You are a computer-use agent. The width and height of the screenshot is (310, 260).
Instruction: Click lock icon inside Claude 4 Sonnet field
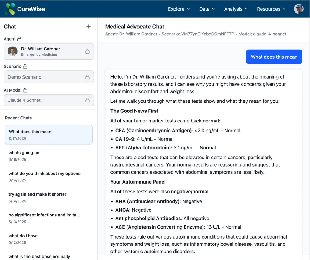point(87,100)
